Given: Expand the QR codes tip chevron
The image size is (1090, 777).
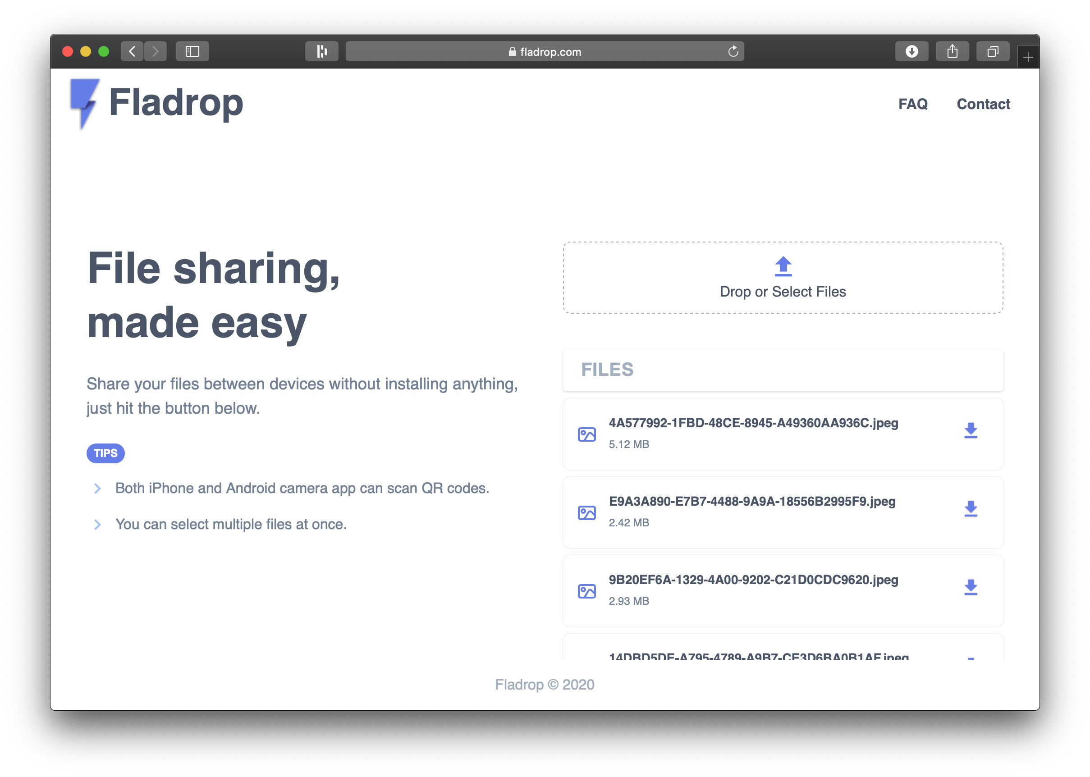Looking at the screenshot, I should click(x=98, y=489).
